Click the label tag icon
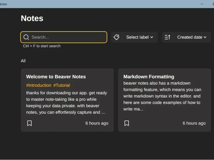Image resolution: width=214 pixels, height=160 pixels. click(x=116, y=37)
